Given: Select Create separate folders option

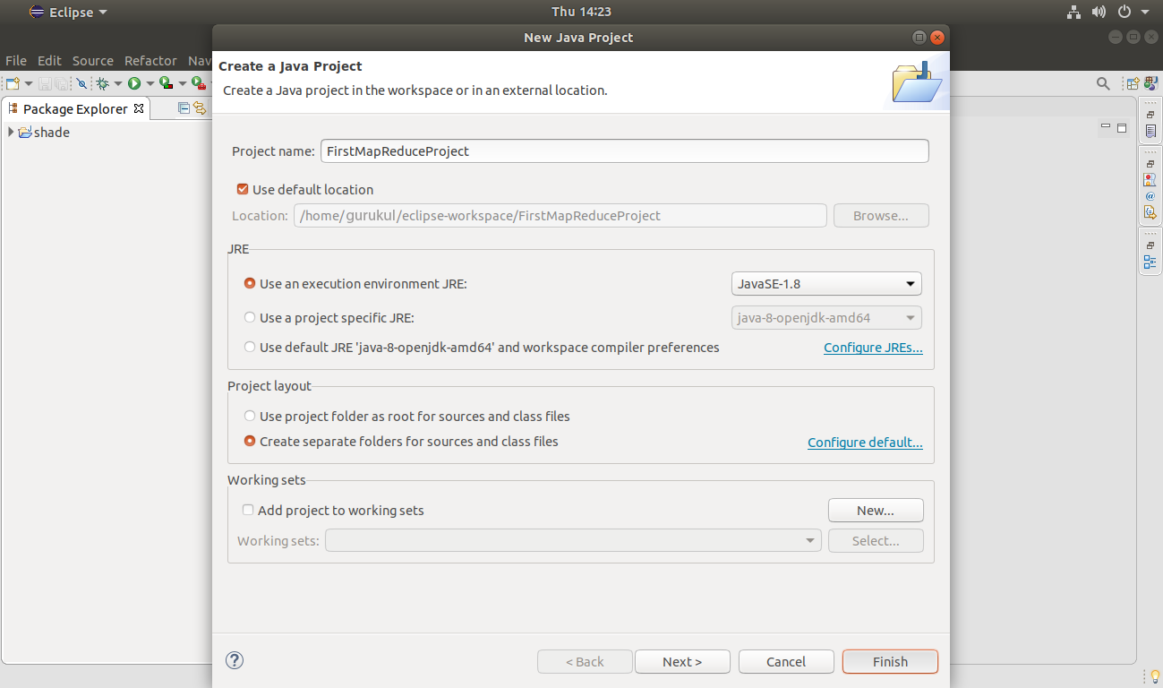Looking at the screenshot, I should (250, 441).
